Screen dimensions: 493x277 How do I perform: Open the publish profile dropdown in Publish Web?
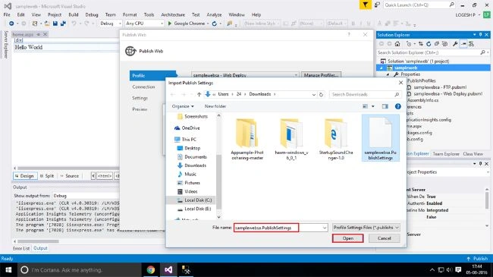tap(296, 75)
